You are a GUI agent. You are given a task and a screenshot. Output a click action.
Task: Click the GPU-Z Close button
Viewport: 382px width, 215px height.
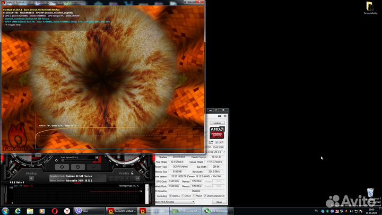coord(219,202)
